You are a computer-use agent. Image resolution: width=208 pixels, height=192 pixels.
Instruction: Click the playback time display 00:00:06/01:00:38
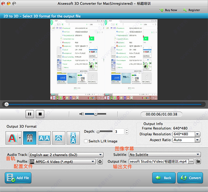tap(162, 114)
